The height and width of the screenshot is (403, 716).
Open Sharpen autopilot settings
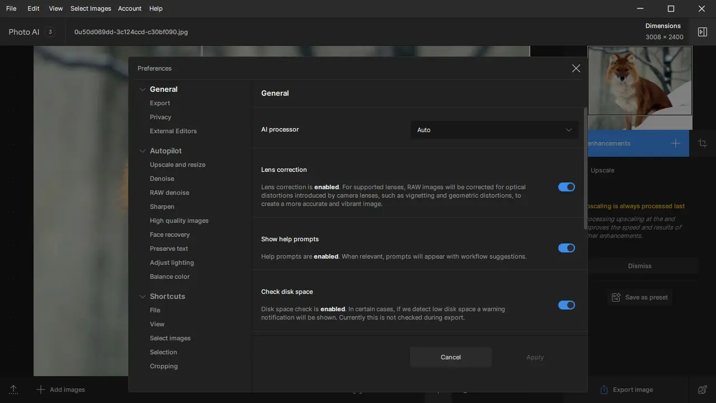click(162, 207)
